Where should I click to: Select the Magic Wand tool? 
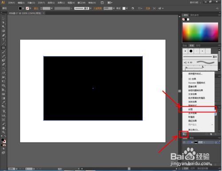[x=4, y=27]
